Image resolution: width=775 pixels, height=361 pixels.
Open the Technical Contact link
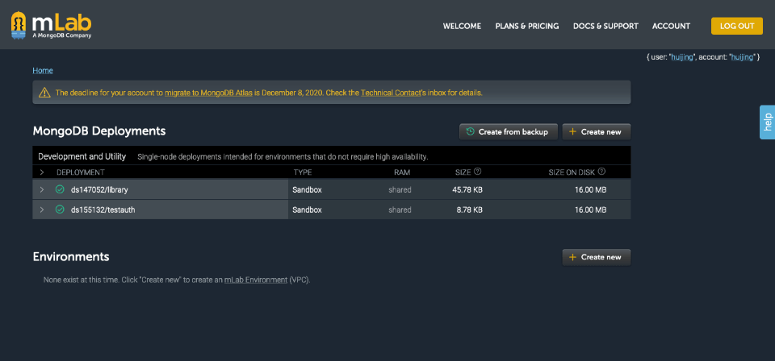390,92
